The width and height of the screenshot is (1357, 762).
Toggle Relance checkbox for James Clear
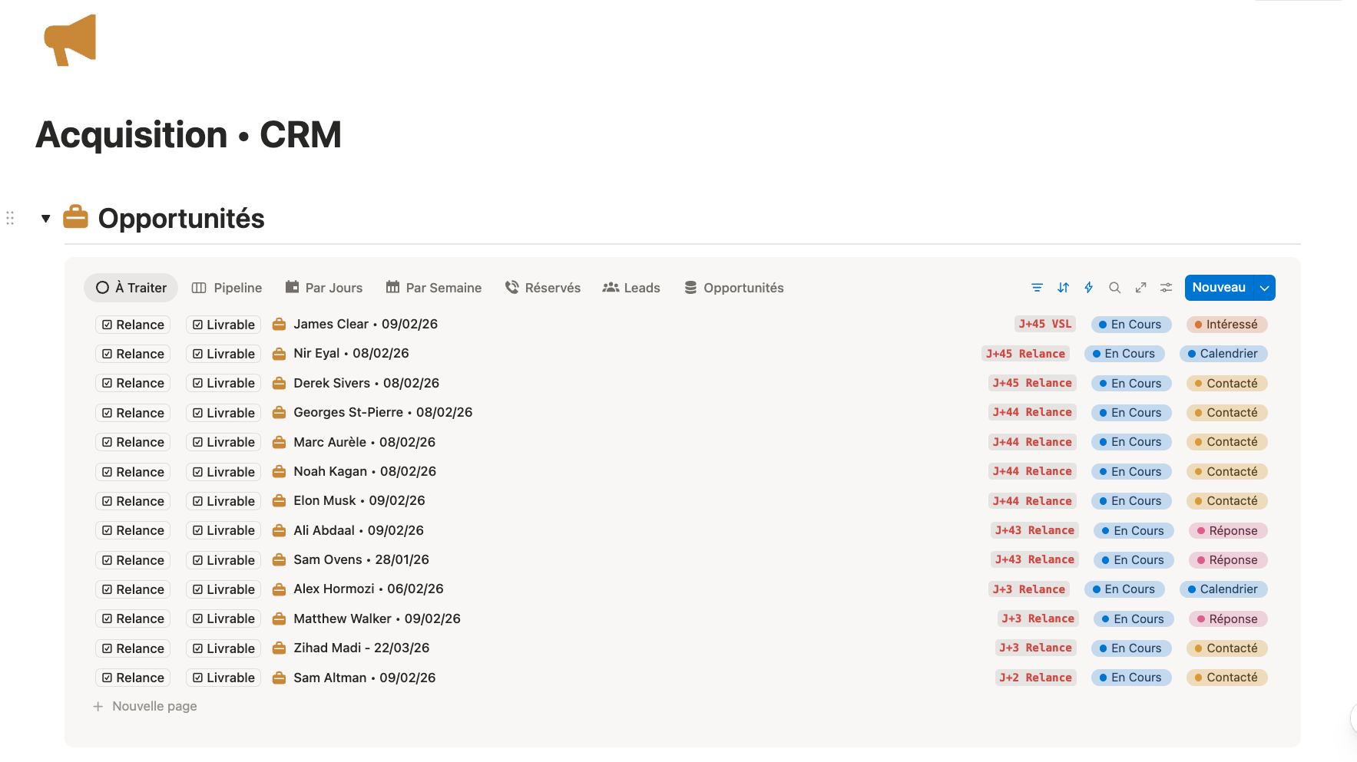point(108,325)
